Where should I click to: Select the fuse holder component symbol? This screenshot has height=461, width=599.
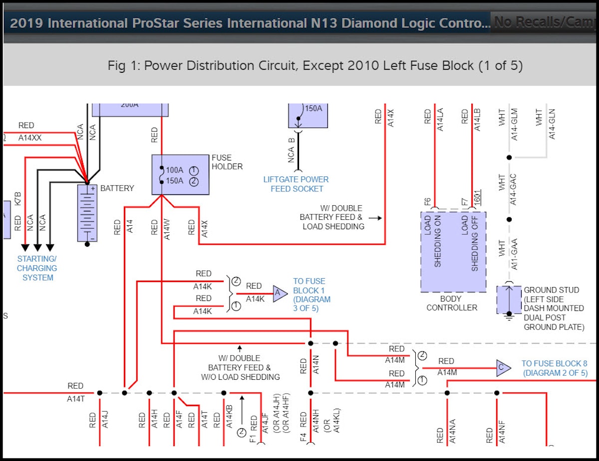click(x=180, y=174)
